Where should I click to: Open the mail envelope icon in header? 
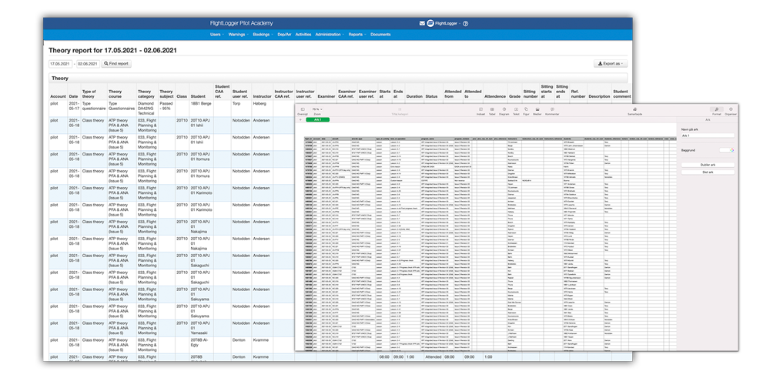coord(422,24)
